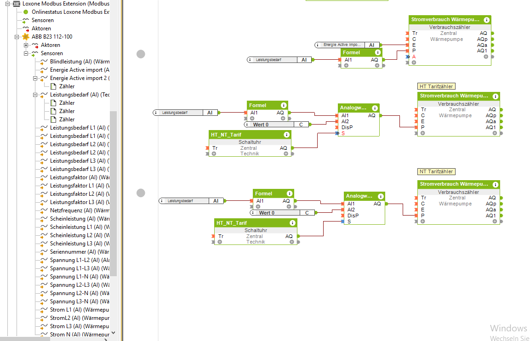Open info on top Stromverbrauch Wärmepumpe block
Image resolution: width=530 pixels, height=341 pixels.
coord(487,20)
